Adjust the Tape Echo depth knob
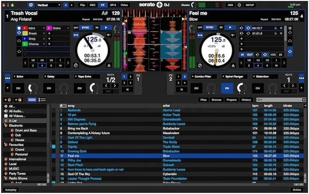The image size is (309, 194). point(94,88)
